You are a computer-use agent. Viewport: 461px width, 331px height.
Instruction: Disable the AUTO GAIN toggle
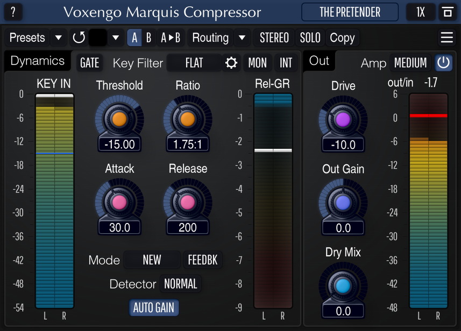(154, 308)
